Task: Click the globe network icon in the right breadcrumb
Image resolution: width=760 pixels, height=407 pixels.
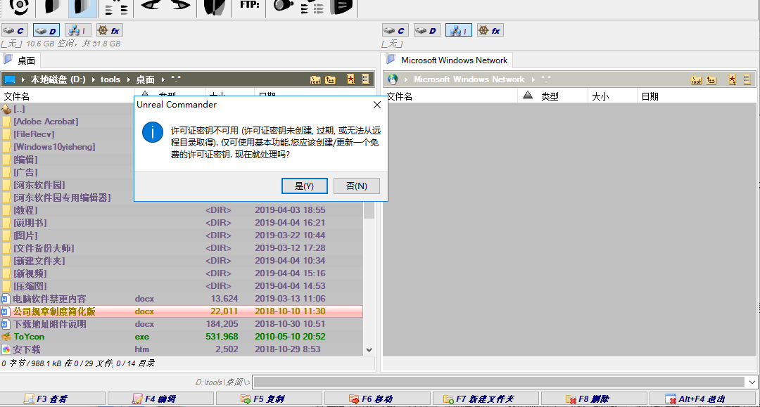Action: (x=393, y=79)
